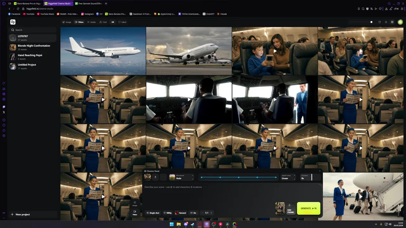406x228 pixels.
Task: Open Opera Easy Setup settings icon
Action: coord(402,9)
